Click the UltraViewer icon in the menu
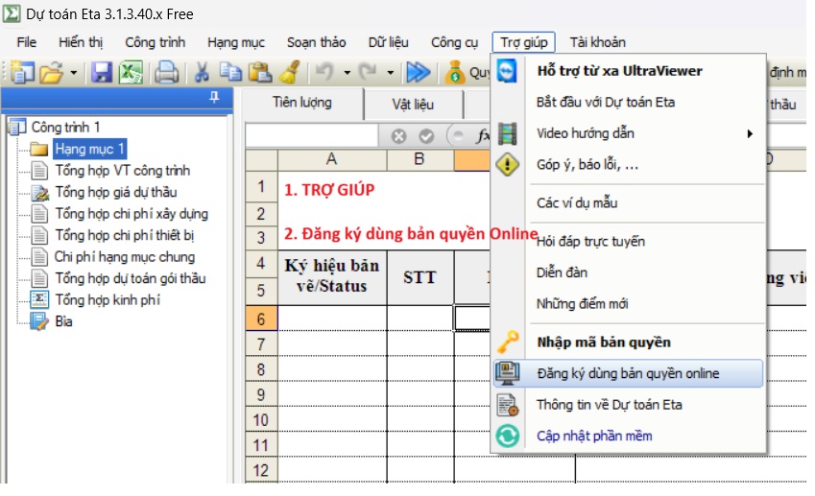This screenshot has height=496, width=815. point(507,71)
